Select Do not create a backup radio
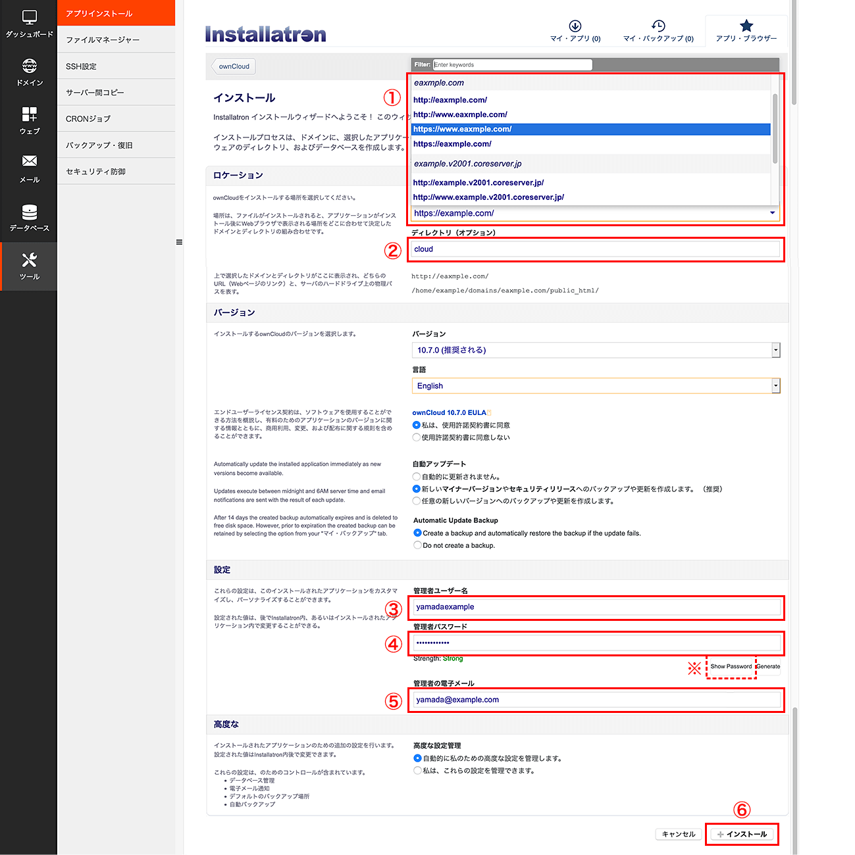855x855 pixels. (417, 545)
